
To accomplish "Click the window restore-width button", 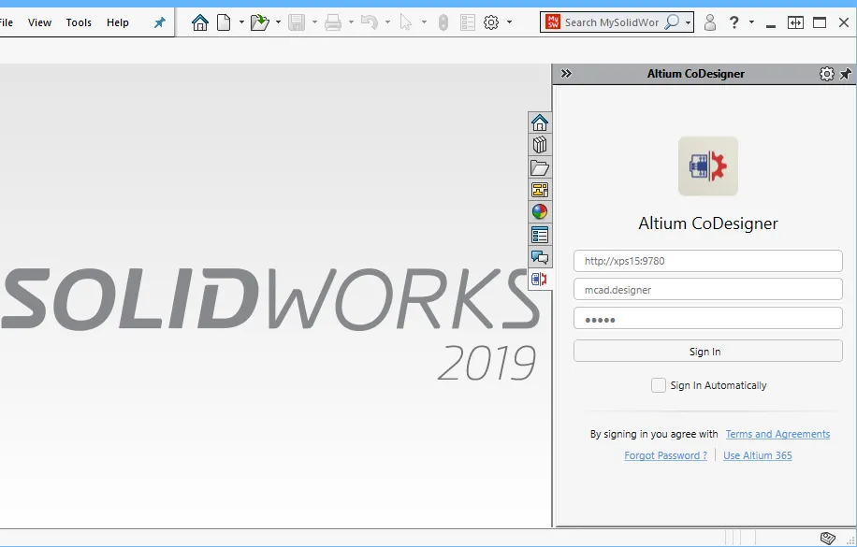I will (795, 22).
